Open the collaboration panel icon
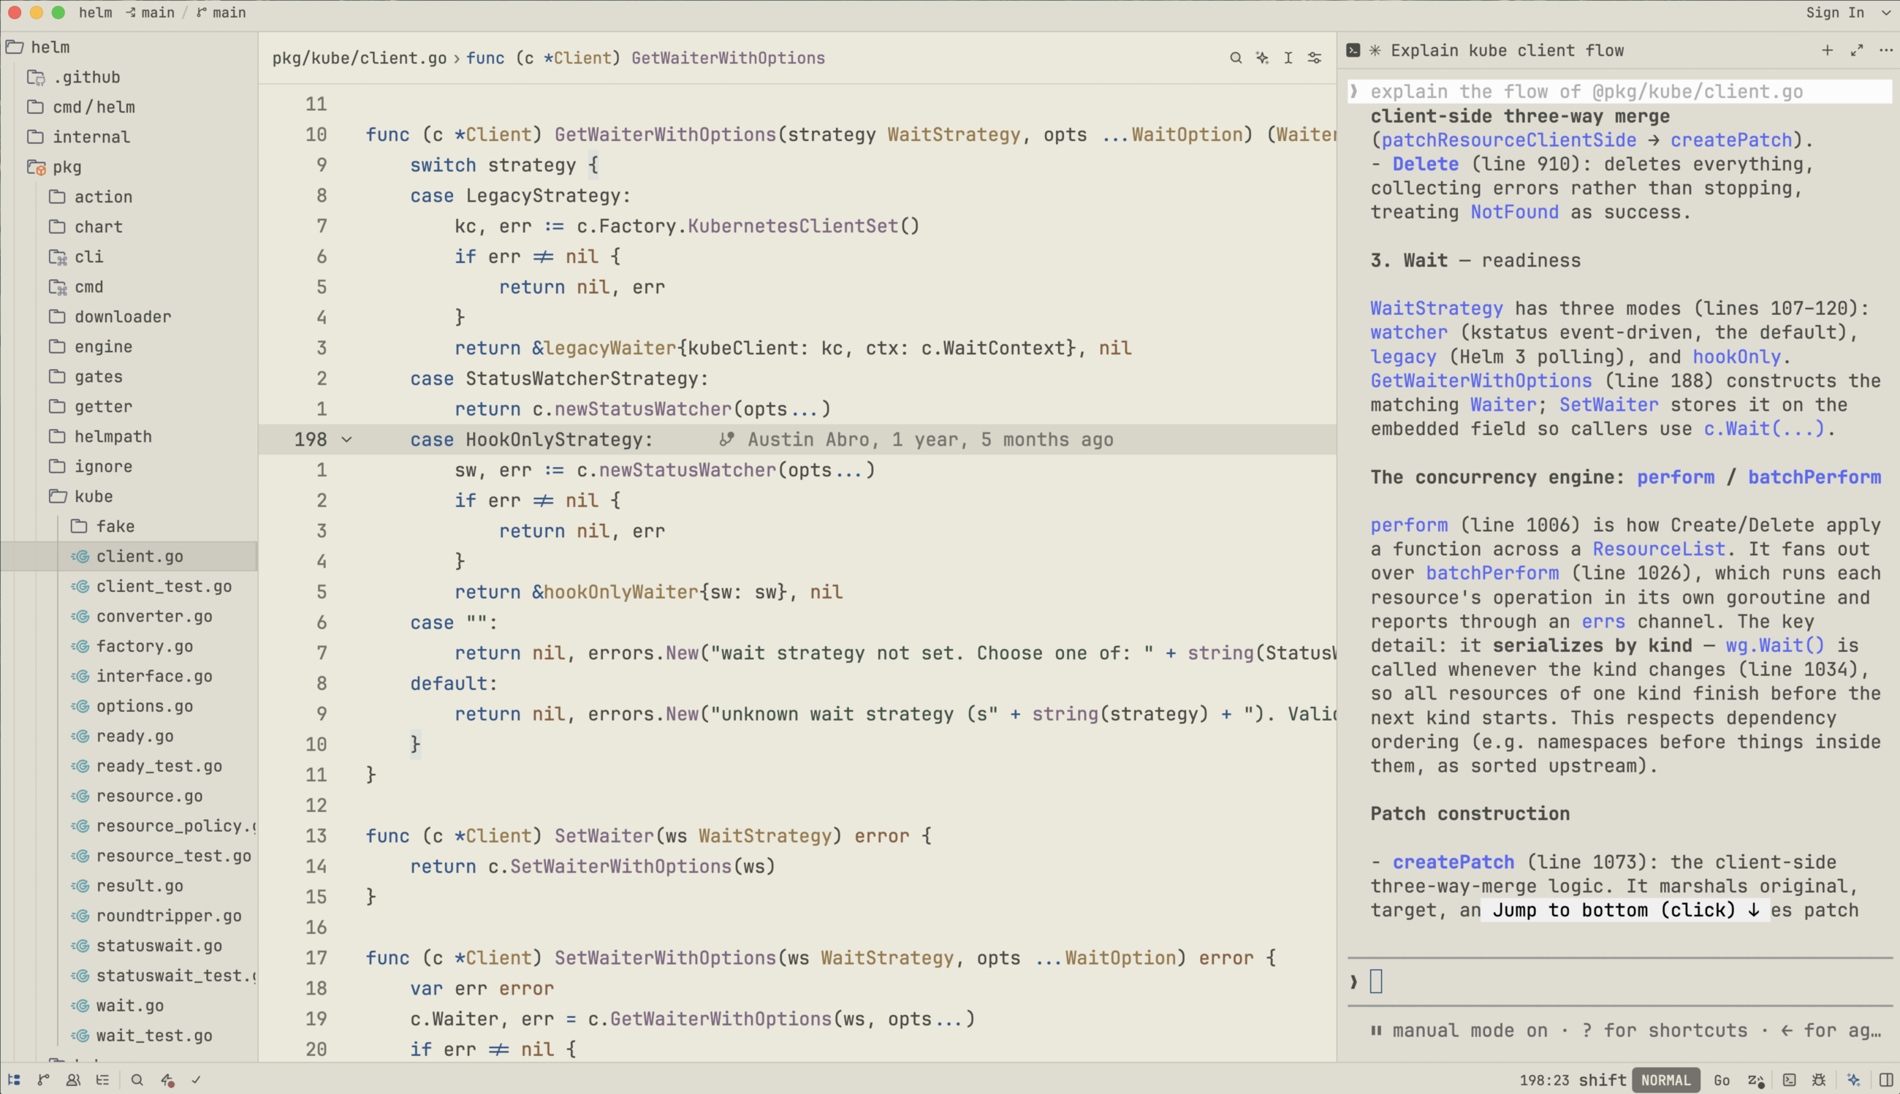This screenshot has height=1094, width=1900. [x=73, y=1079]
